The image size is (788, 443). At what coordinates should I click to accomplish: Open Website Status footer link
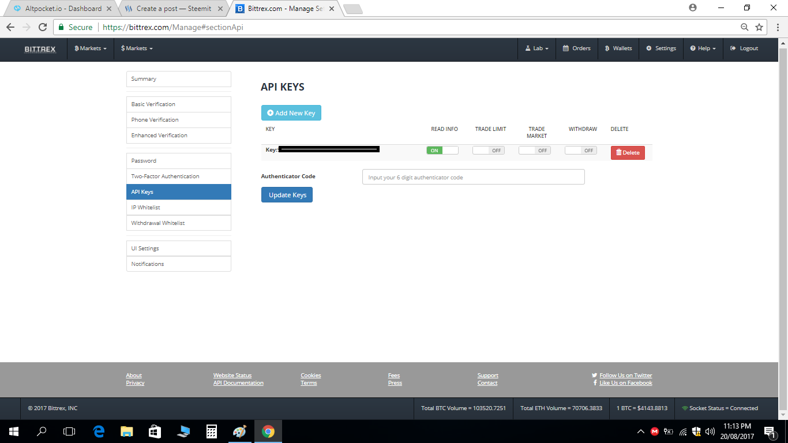(x=232, y=376)
